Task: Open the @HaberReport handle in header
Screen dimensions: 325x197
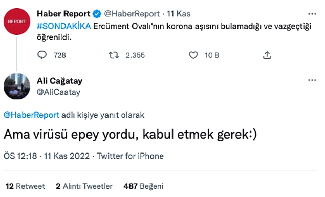Action: tap(132, 14)
